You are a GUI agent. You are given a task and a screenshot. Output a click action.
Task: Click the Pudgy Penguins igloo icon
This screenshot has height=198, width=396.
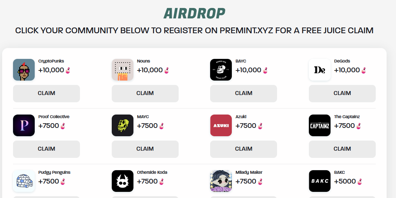[x=24, y=181]
